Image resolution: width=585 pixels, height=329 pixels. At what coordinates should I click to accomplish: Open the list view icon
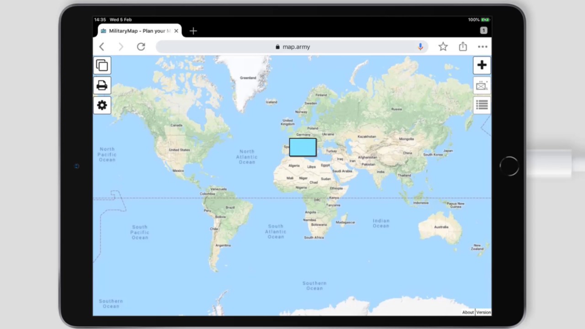click(482, 105)
